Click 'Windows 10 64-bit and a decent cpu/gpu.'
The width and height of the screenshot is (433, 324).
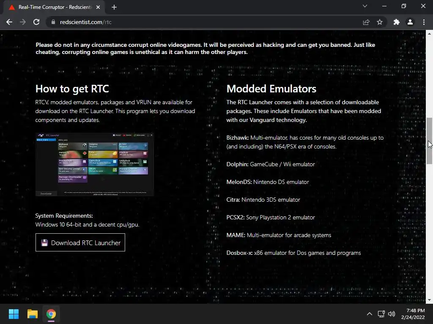(87, 224)
